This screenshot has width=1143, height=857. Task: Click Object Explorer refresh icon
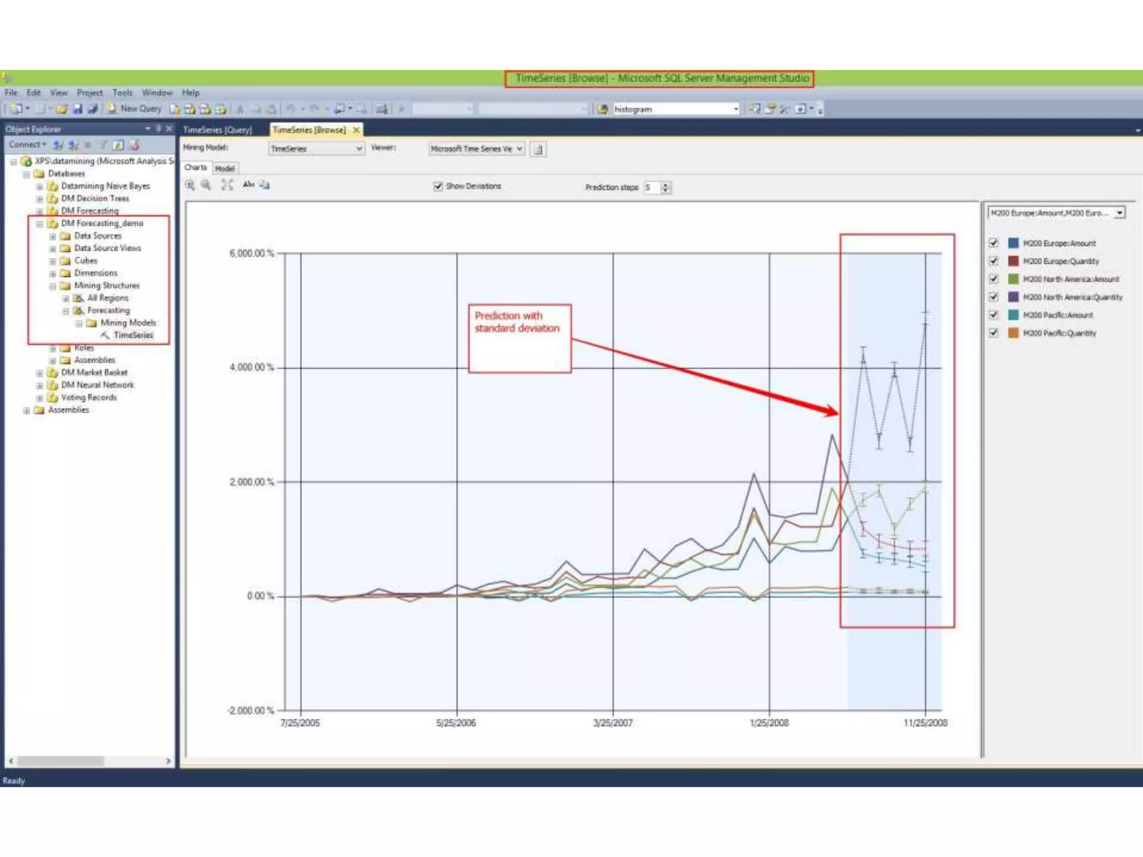pyautogui.click(x=118, y=145)
